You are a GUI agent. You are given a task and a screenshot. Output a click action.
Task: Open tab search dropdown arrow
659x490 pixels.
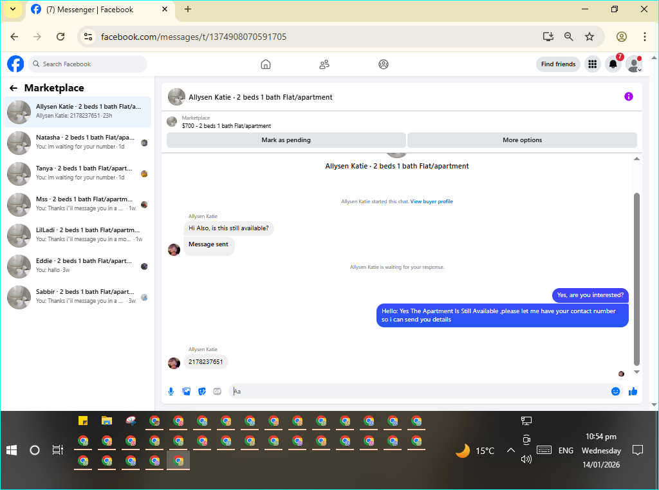click(x=13, y=9)
